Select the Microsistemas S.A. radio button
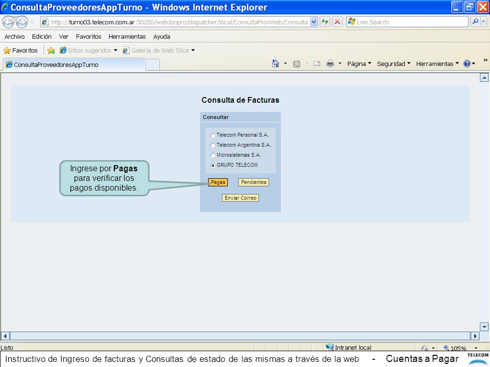 tap(213, 155)
